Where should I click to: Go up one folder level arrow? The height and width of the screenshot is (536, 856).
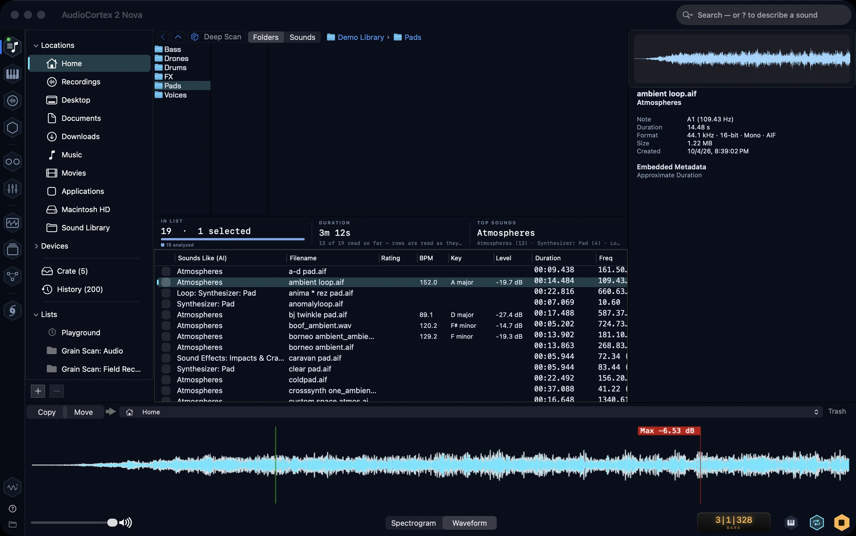pos(178,37)
